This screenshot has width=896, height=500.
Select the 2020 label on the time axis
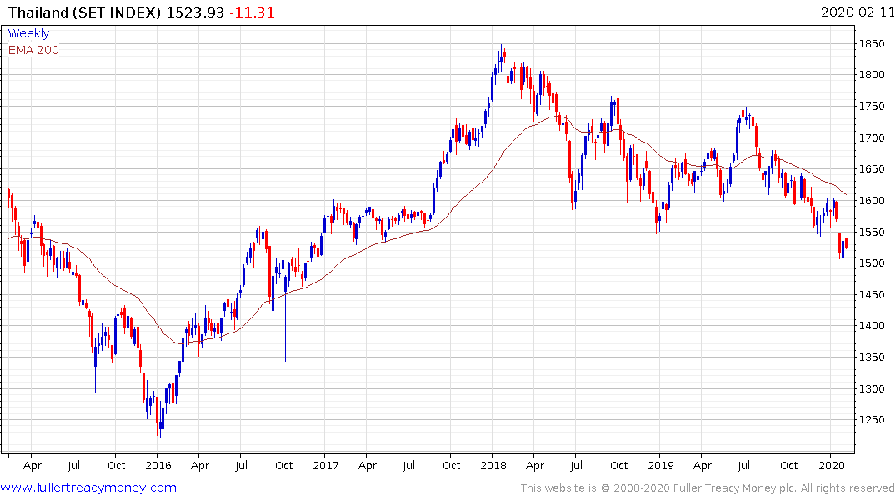pos(832,466)
